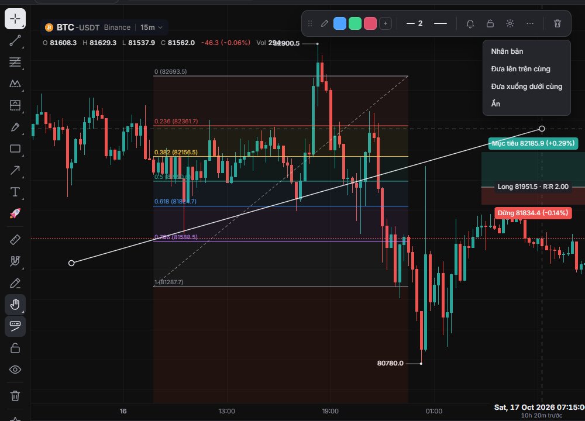The image size is (585, 421).
Task: Select the crosshair cursor tool
Action: click(15, 19)
